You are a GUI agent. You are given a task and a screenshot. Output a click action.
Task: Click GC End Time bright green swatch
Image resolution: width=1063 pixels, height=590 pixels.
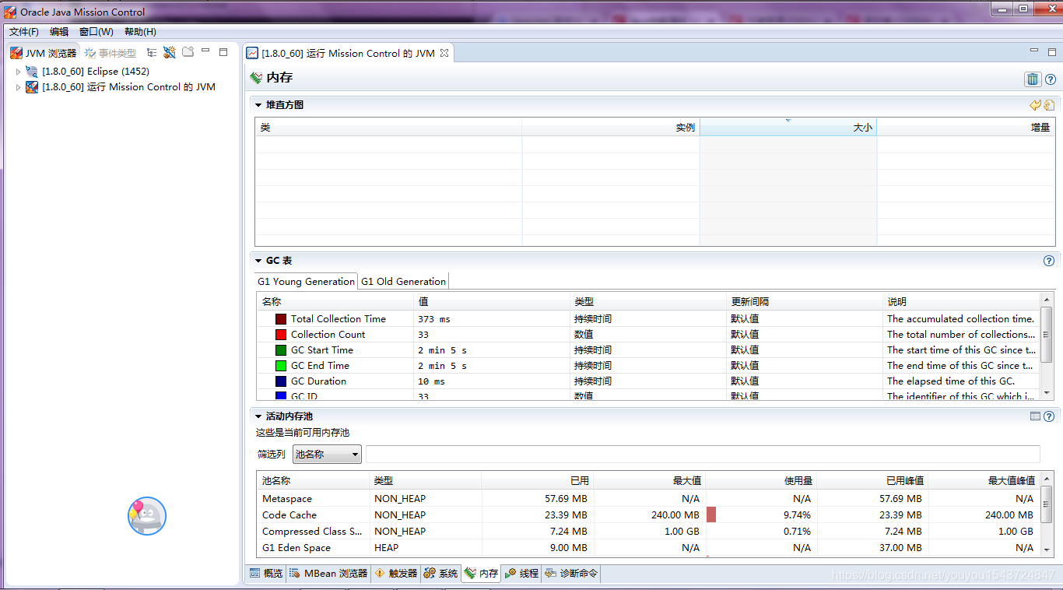tap(281, 366)
